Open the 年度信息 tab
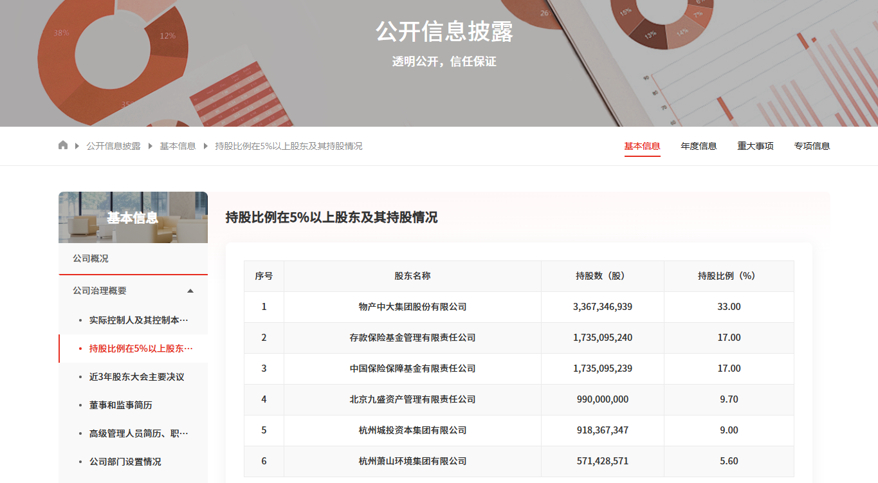Screen dimensions: 878x483 coord(699,146)
